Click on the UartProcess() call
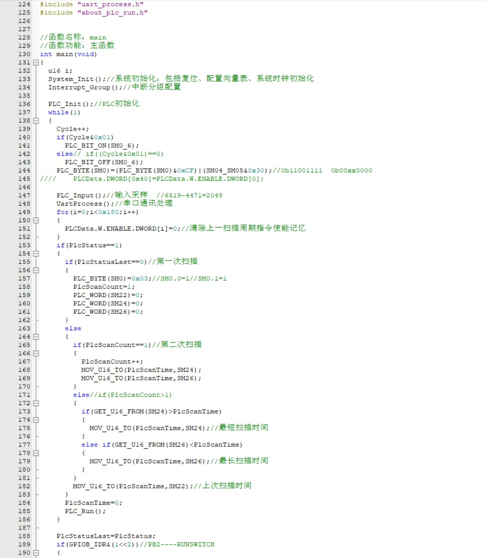The height and width of the screenshot is (558, 485). tap(85, 204)
